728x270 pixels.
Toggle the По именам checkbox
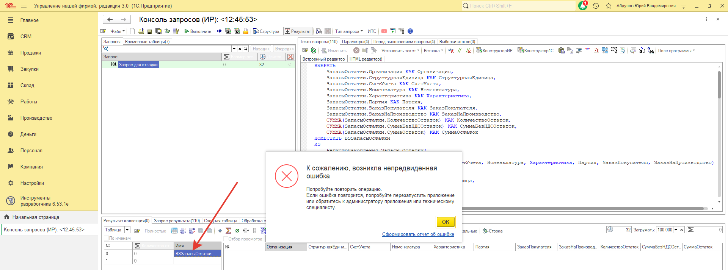107,238
